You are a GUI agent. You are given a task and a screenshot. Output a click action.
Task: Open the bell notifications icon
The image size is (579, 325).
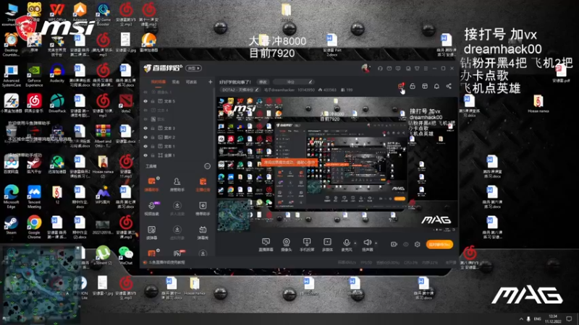(x=436, y=86)
